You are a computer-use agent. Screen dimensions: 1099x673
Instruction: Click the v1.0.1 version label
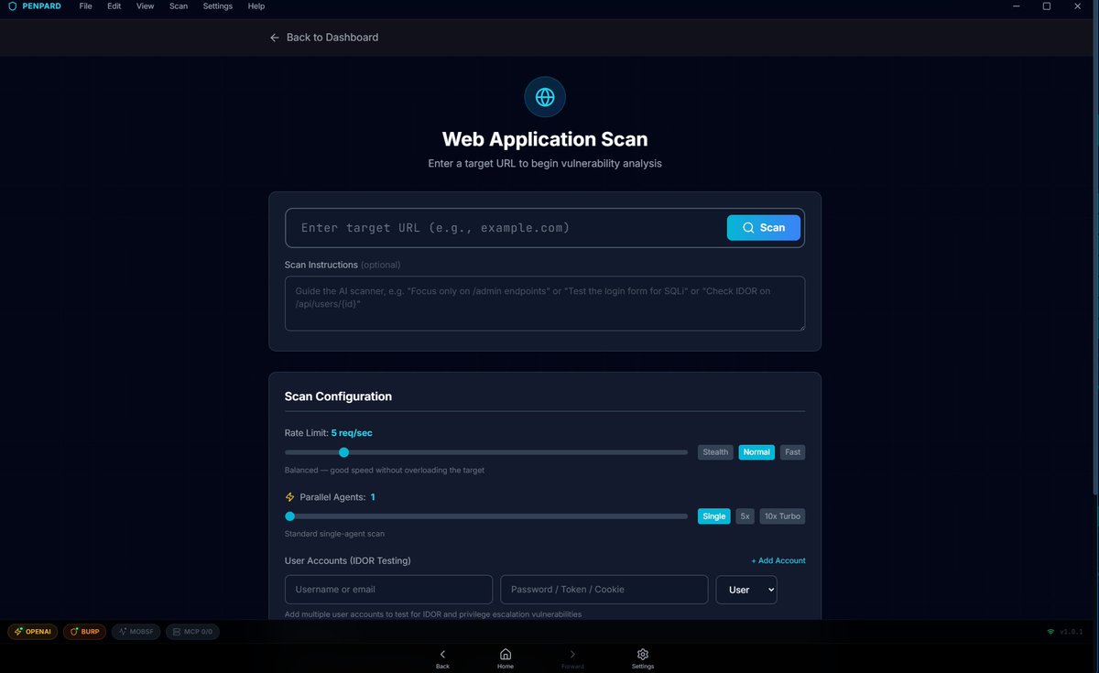(x=1071, y=632)
